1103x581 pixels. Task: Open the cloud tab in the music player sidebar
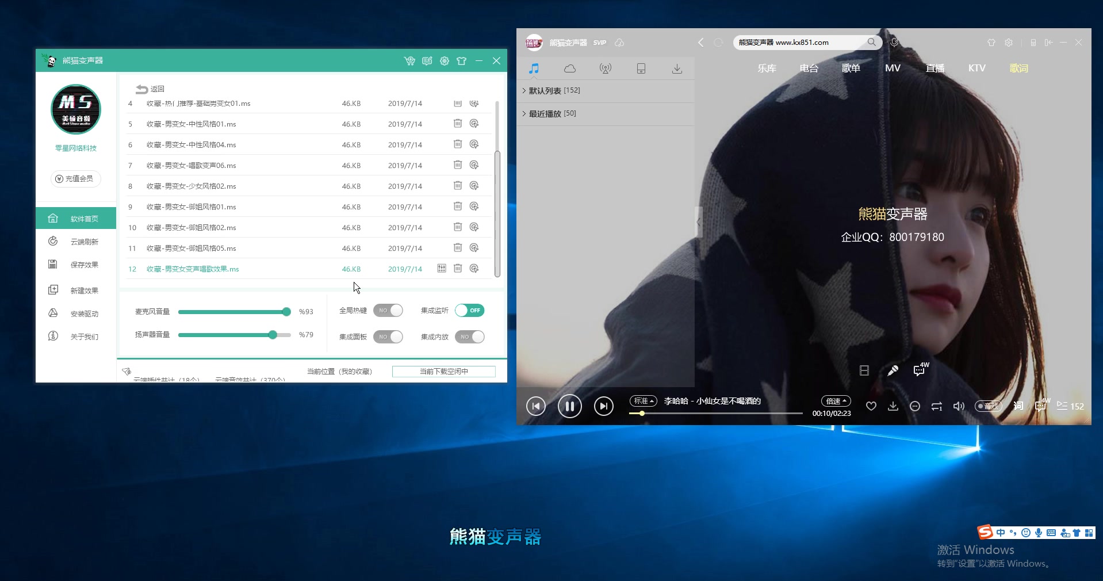(570, 69)
